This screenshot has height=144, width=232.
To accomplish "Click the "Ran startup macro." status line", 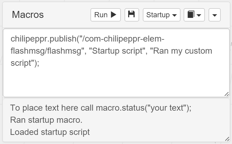I will coord(46,120).
